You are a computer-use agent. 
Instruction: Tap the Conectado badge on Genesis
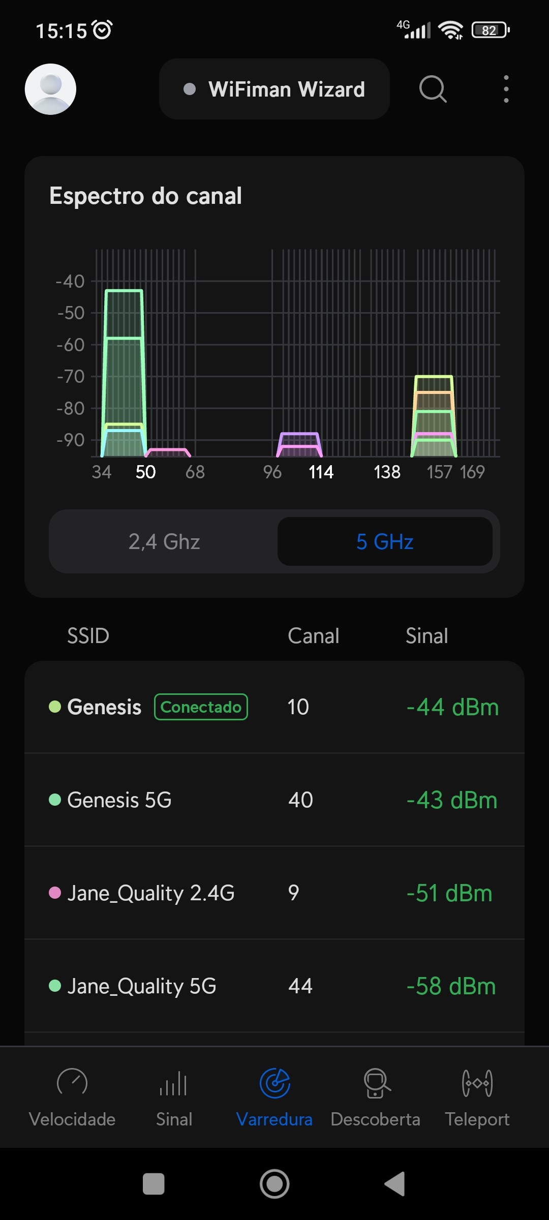(x=201, y=707)
